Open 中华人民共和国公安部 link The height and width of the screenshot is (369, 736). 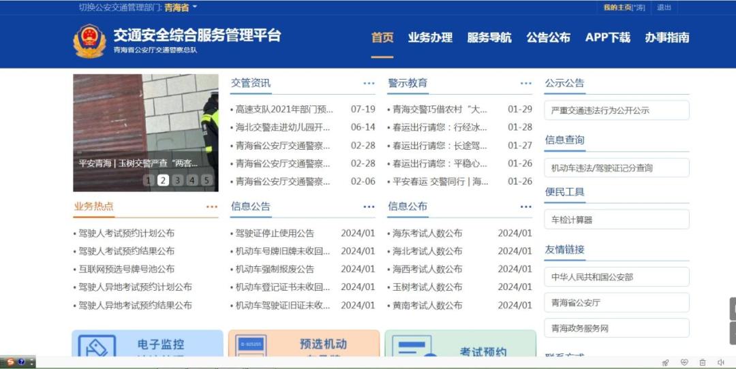click(617, 277)
